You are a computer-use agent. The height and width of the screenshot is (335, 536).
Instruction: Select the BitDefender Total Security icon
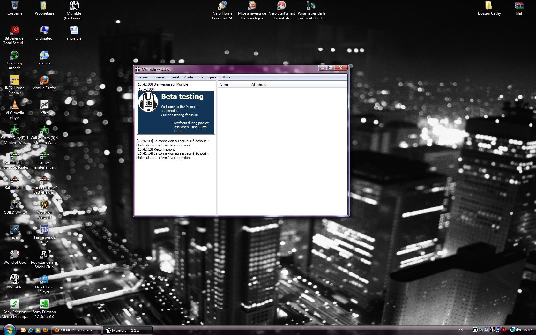click(x=15, y=35)
